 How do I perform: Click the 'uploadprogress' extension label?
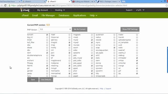click(x=124, y=40)
